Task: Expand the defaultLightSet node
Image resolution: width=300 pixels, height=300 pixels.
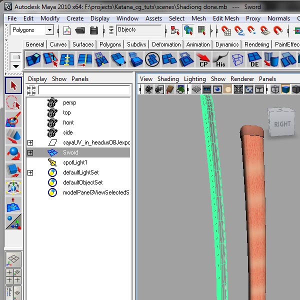Action: (30, 172)
